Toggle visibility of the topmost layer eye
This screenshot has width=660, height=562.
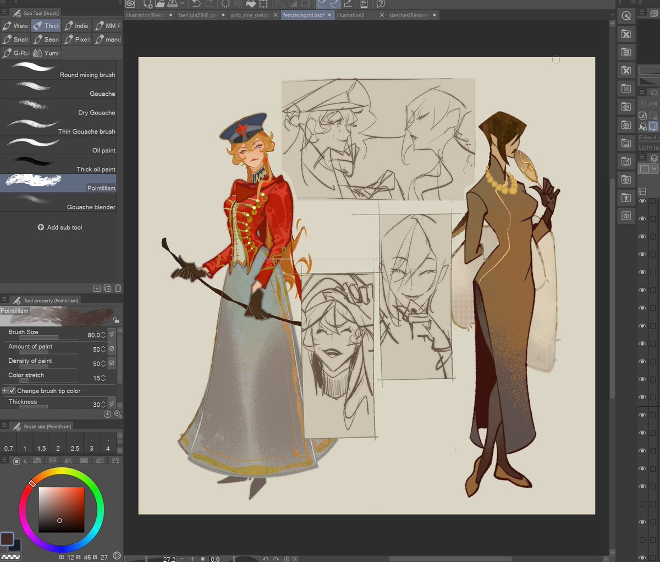[x=642, y=201]
